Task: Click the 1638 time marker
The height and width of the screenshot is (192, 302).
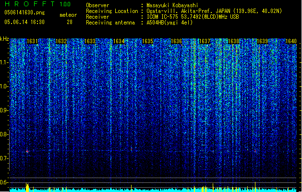Action: 233,41
